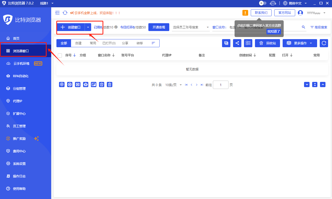Screen dimensions: 332x199
Task: Click the 开通套餐 button
Action: pos(159,27)
